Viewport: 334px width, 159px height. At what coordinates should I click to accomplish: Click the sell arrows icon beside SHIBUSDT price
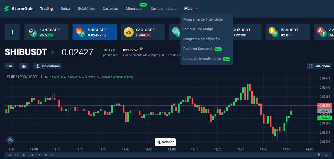tap(105, 35)
